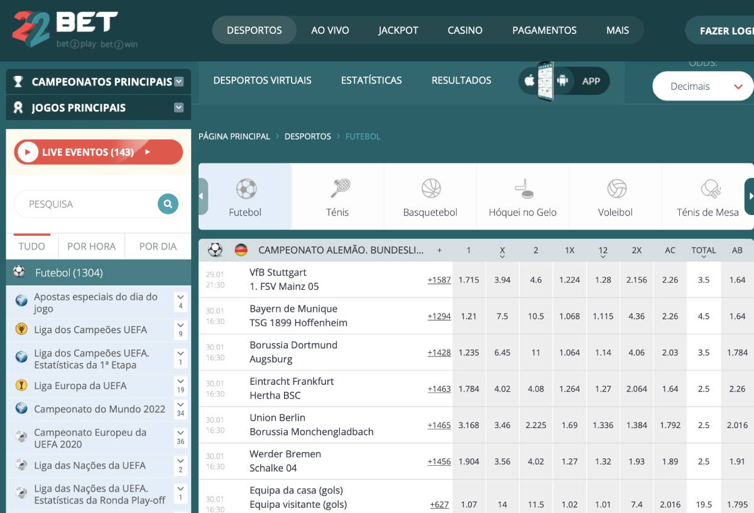Open the Pagamentos menu item
The image size is (754, 513).
544,30
